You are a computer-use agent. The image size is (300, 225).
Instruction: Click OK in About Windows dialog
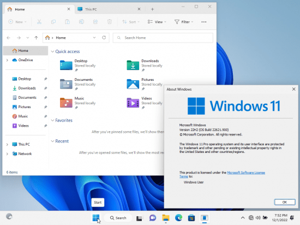point(285,202)
